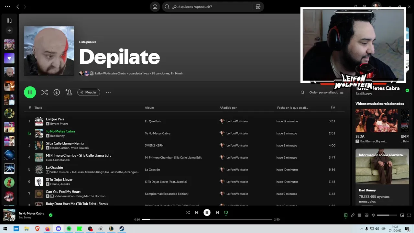Open Eladio Carrion artist link
Viewport: 414px width, 233px height.
pos(60,148)
